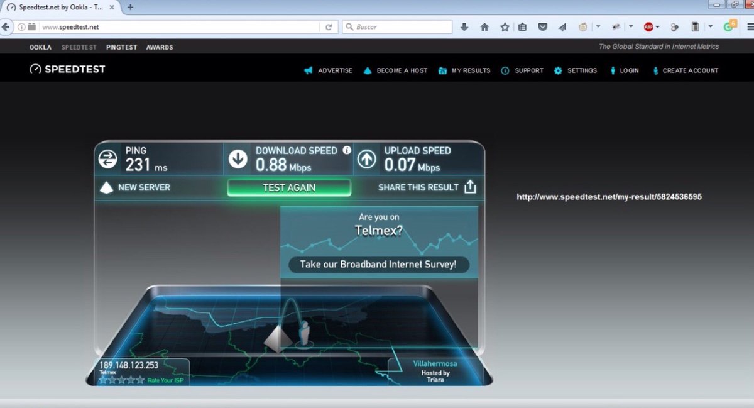754x408 pixels.
Task: Click the ping arrows circle icon
Action: click(108, 160)
